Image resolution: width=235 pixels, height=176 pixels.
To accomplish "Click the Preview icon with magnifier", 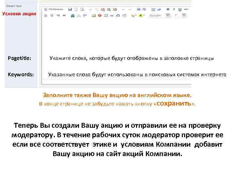I will [x=82, y=9].
